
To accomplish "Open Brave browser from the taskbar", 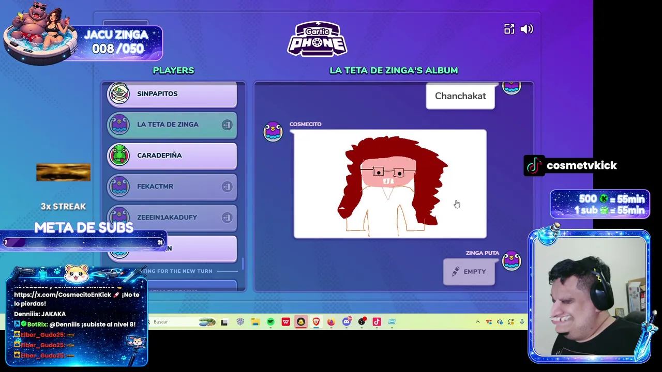I will pos(316,322).
